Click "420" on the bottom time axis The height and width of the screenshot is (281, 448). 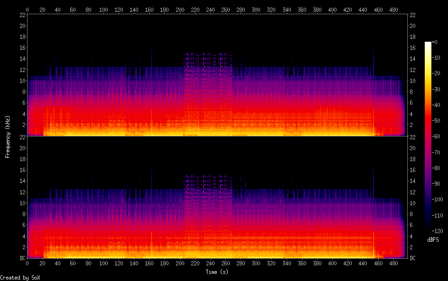(x=347, y=263)
